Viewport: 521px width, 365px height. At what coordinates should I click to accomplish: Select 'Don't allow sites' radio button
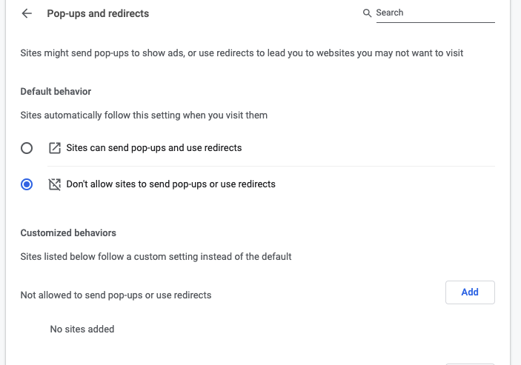tap(27, 184)
